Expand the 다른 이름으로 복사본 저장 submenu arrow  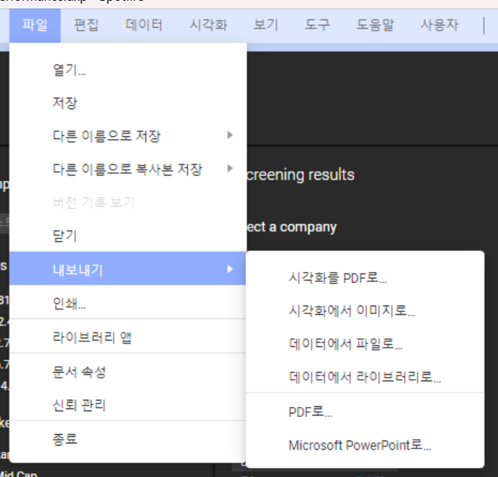(x=230, y=169)
